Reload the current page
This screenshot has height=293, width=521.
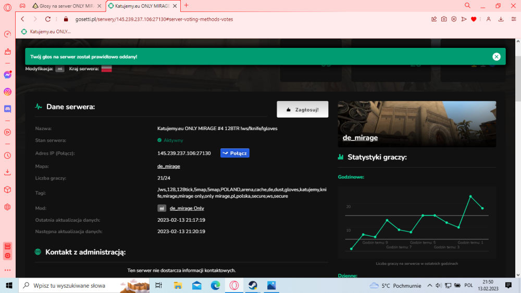(x=48, y=19)
